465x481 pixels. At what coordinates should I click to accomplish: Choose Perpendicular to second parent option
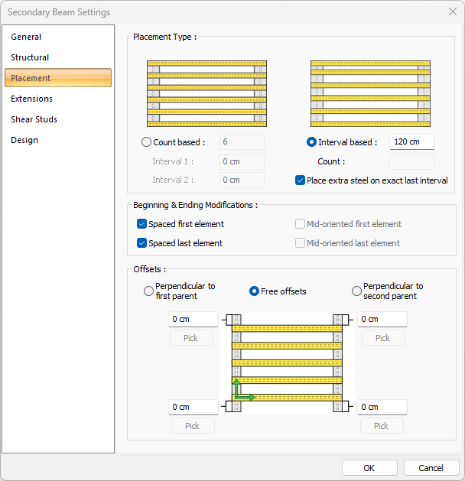point(356,291)
